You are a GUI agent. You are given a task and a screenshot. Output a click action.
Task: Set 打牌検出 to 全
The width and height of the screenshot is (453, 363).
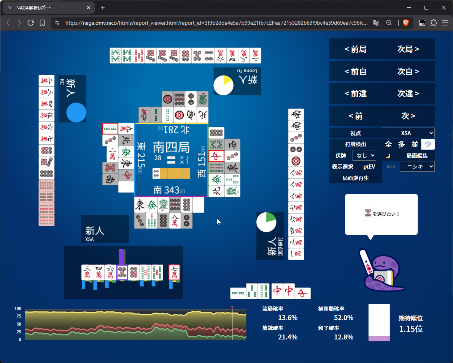pyautogui.click(x=388, y=144)
